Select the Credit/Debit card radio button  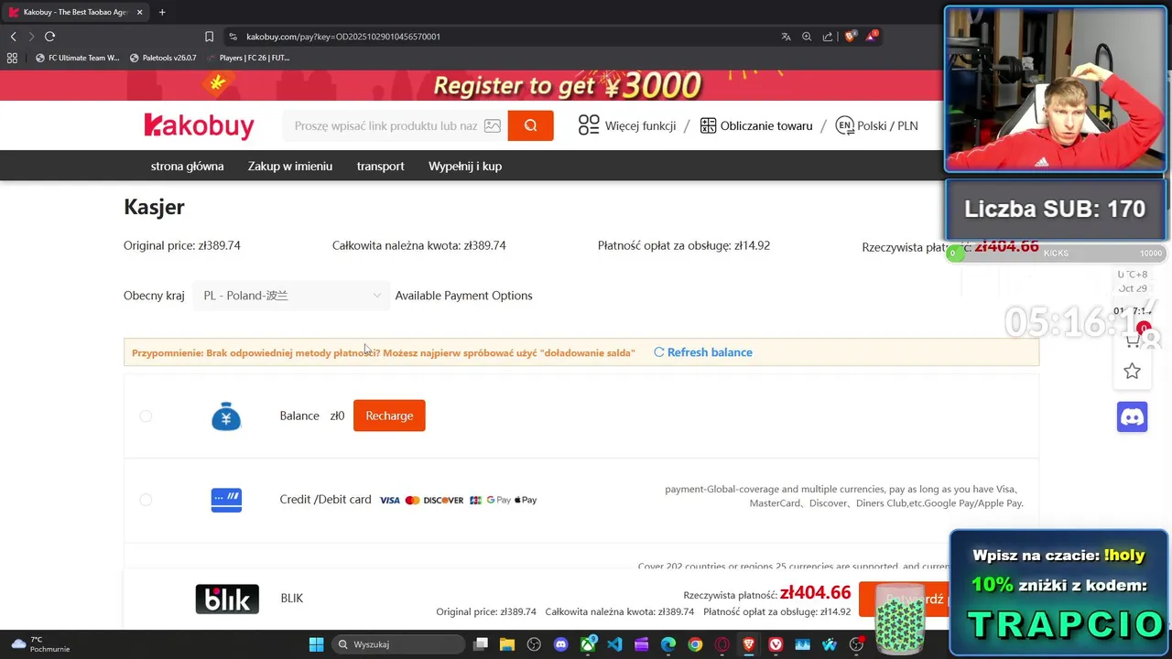[146, 500]
